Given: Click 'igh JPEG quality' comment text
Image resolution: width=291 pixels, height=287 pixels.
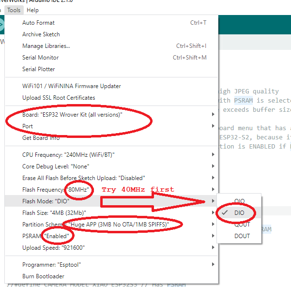Looking at the screenshot, I should pos(249,91).
